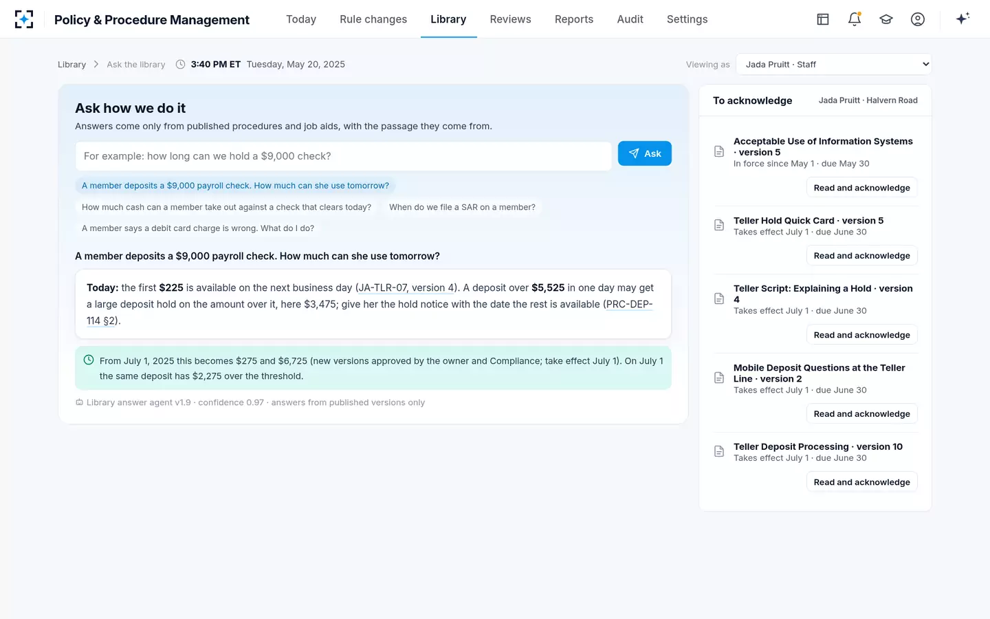Click the clock icon in the July 1 notice
Viewport: 990px width, 619px height.
pyautogui.click(x=89, y=360)
